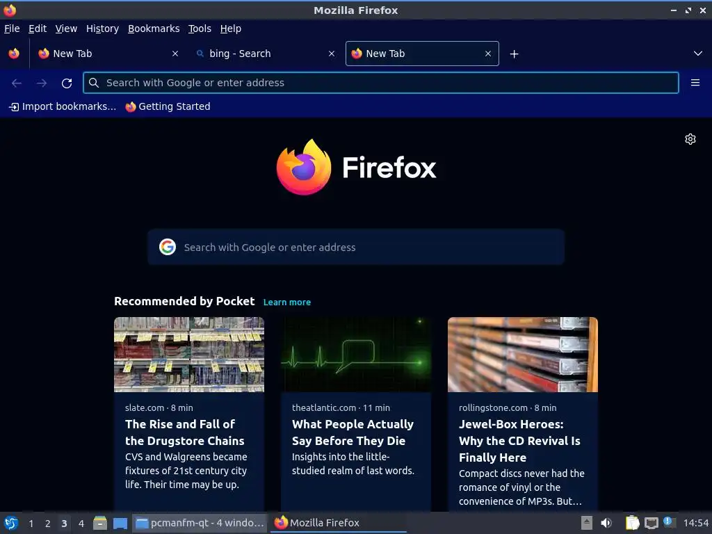Switch to pcmanfm-qt taskbar window
This screenshot has height=534, width=712.
pyautogui.click(x=200, y=523)
